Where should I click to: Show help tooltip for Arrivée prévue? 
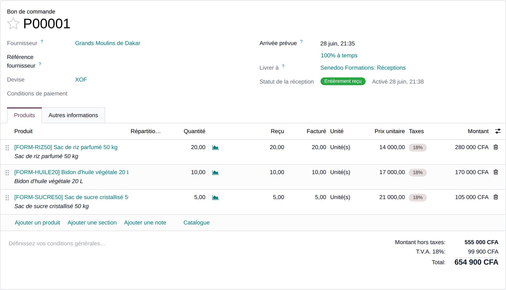(301, 42)
